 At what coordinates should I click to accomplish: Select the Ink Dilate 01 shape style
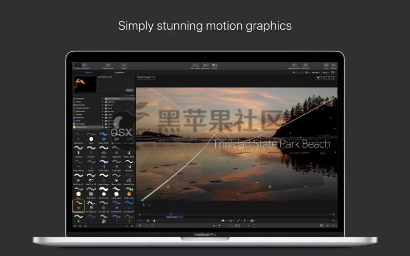[78, 206]
